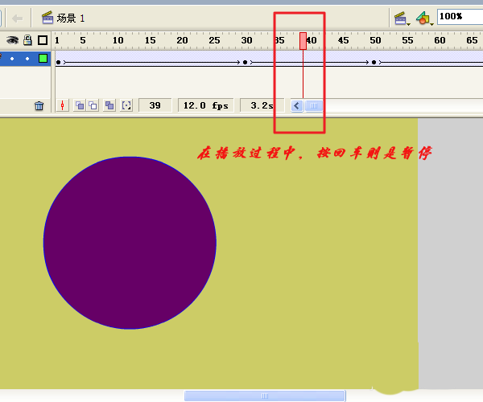Click the current frame number 39
Viewport: 483px width, 402px height.
pos(155,105)
